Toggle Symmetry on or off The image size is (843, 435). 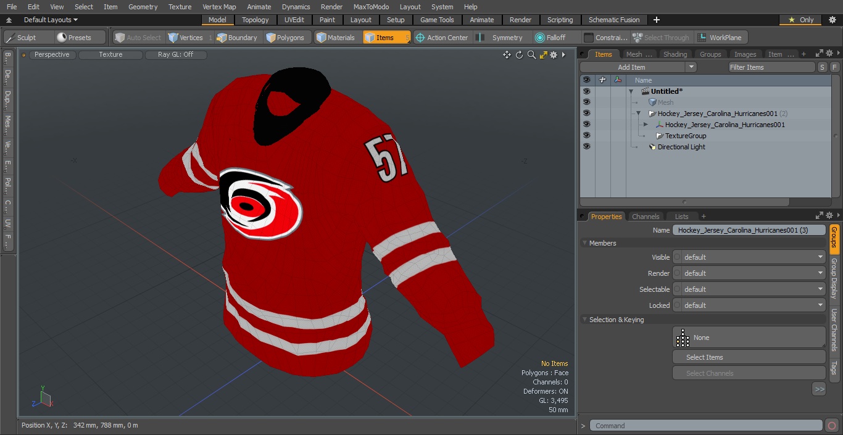pos(501,38)
